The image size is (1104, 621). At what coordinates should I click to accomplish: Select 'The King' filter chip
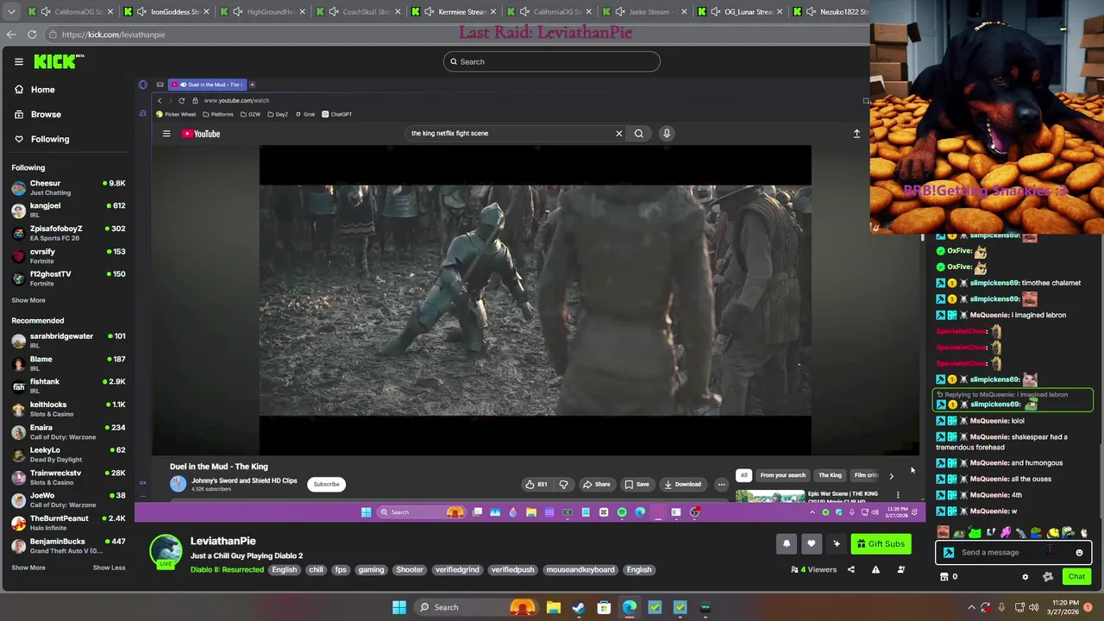pos(830,475)
